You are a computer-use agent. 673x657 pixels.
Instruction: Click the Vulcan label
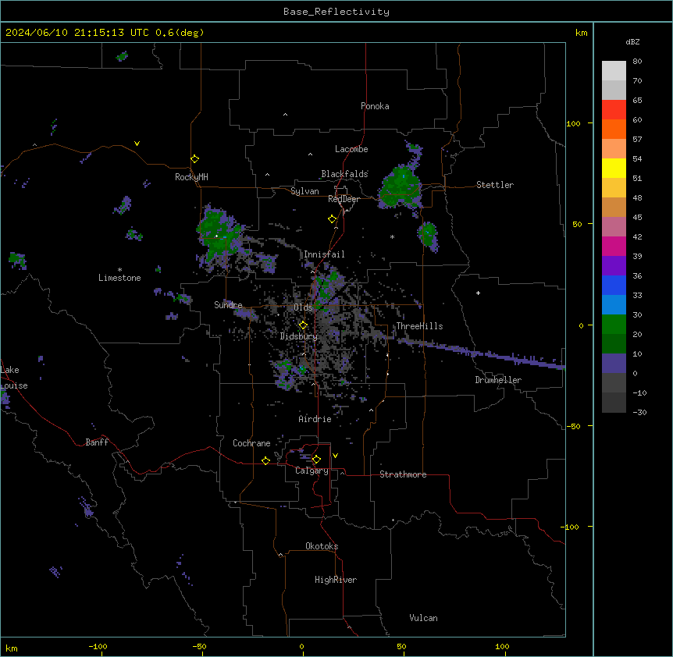[424, 618]
